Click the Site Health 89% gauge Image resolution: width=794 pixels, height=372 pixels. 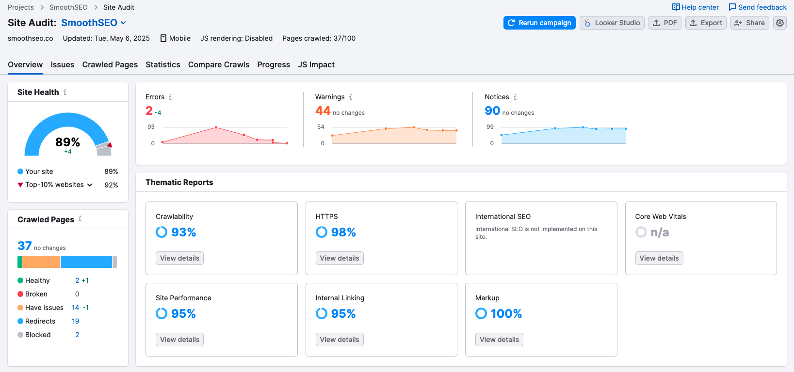[68, 135]
